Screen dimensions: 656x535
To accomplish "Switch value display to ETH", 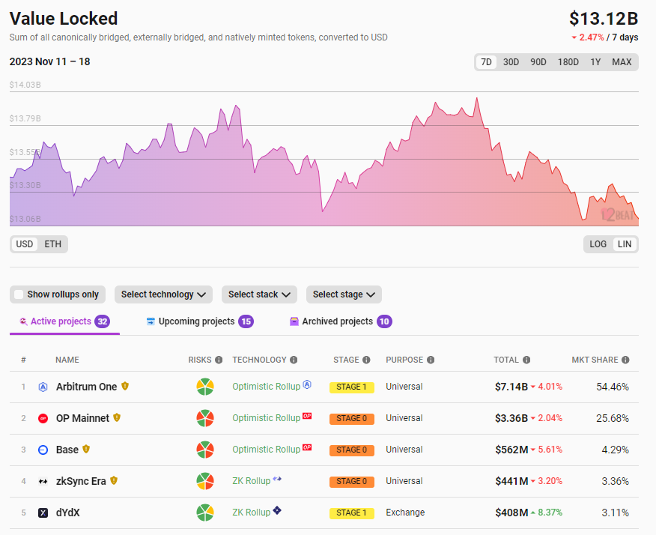I will 53,244.
